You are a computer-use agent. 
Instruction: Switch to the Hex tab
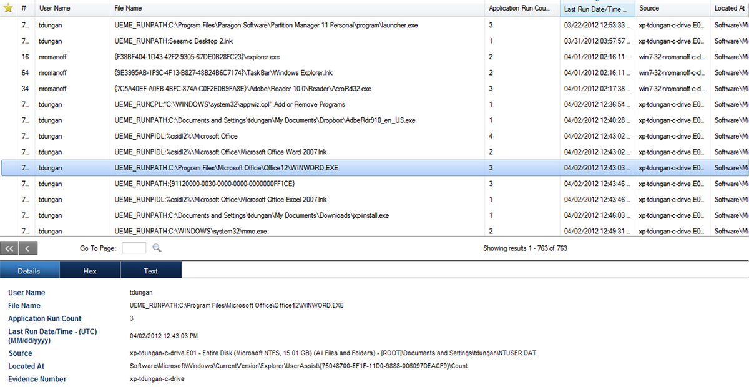pos(89,270)
